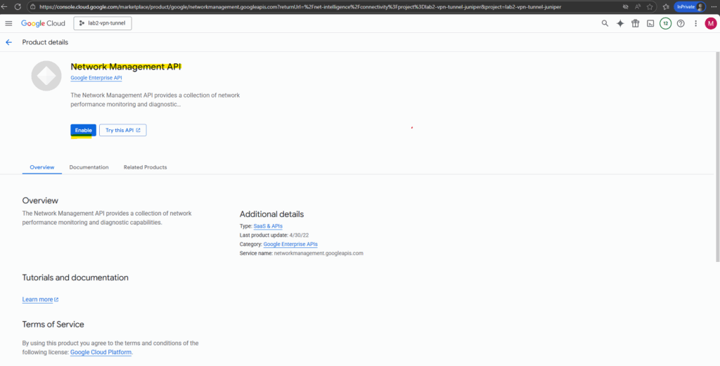Go back with the Product details arrow

point(8,42)
